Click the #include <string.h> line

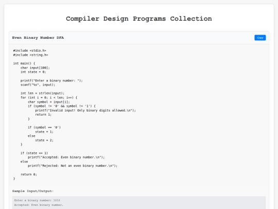click(x=30, y=55)
